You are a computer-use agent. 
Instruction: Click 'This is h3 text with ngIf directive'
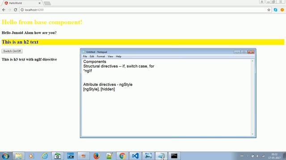(x=29, y=60)
